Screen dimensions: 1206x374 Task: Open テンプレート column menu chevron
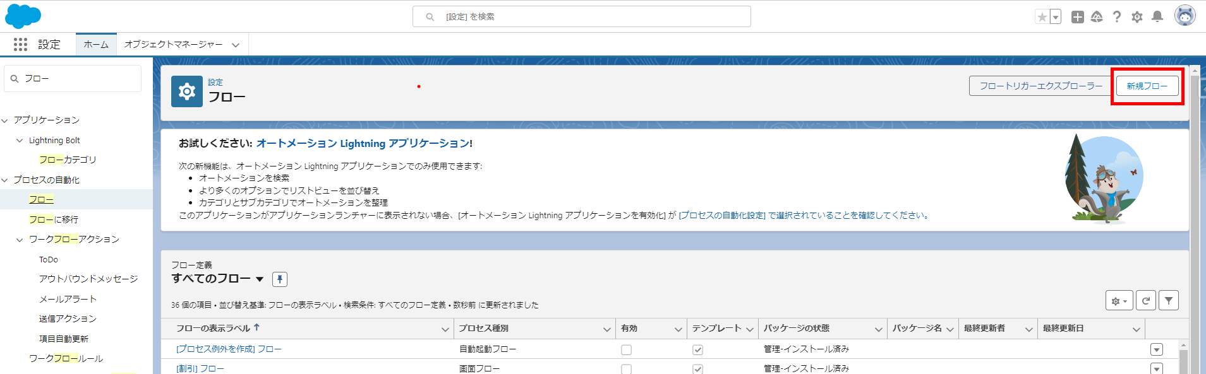[750, 329]
